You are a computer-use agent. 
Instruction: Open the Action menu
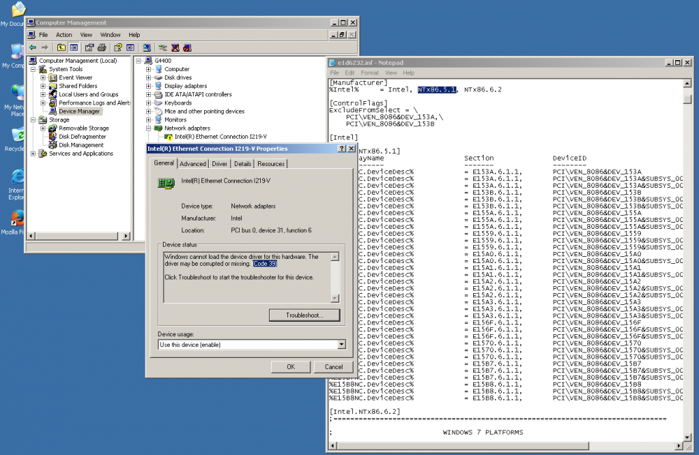(64, 35)
